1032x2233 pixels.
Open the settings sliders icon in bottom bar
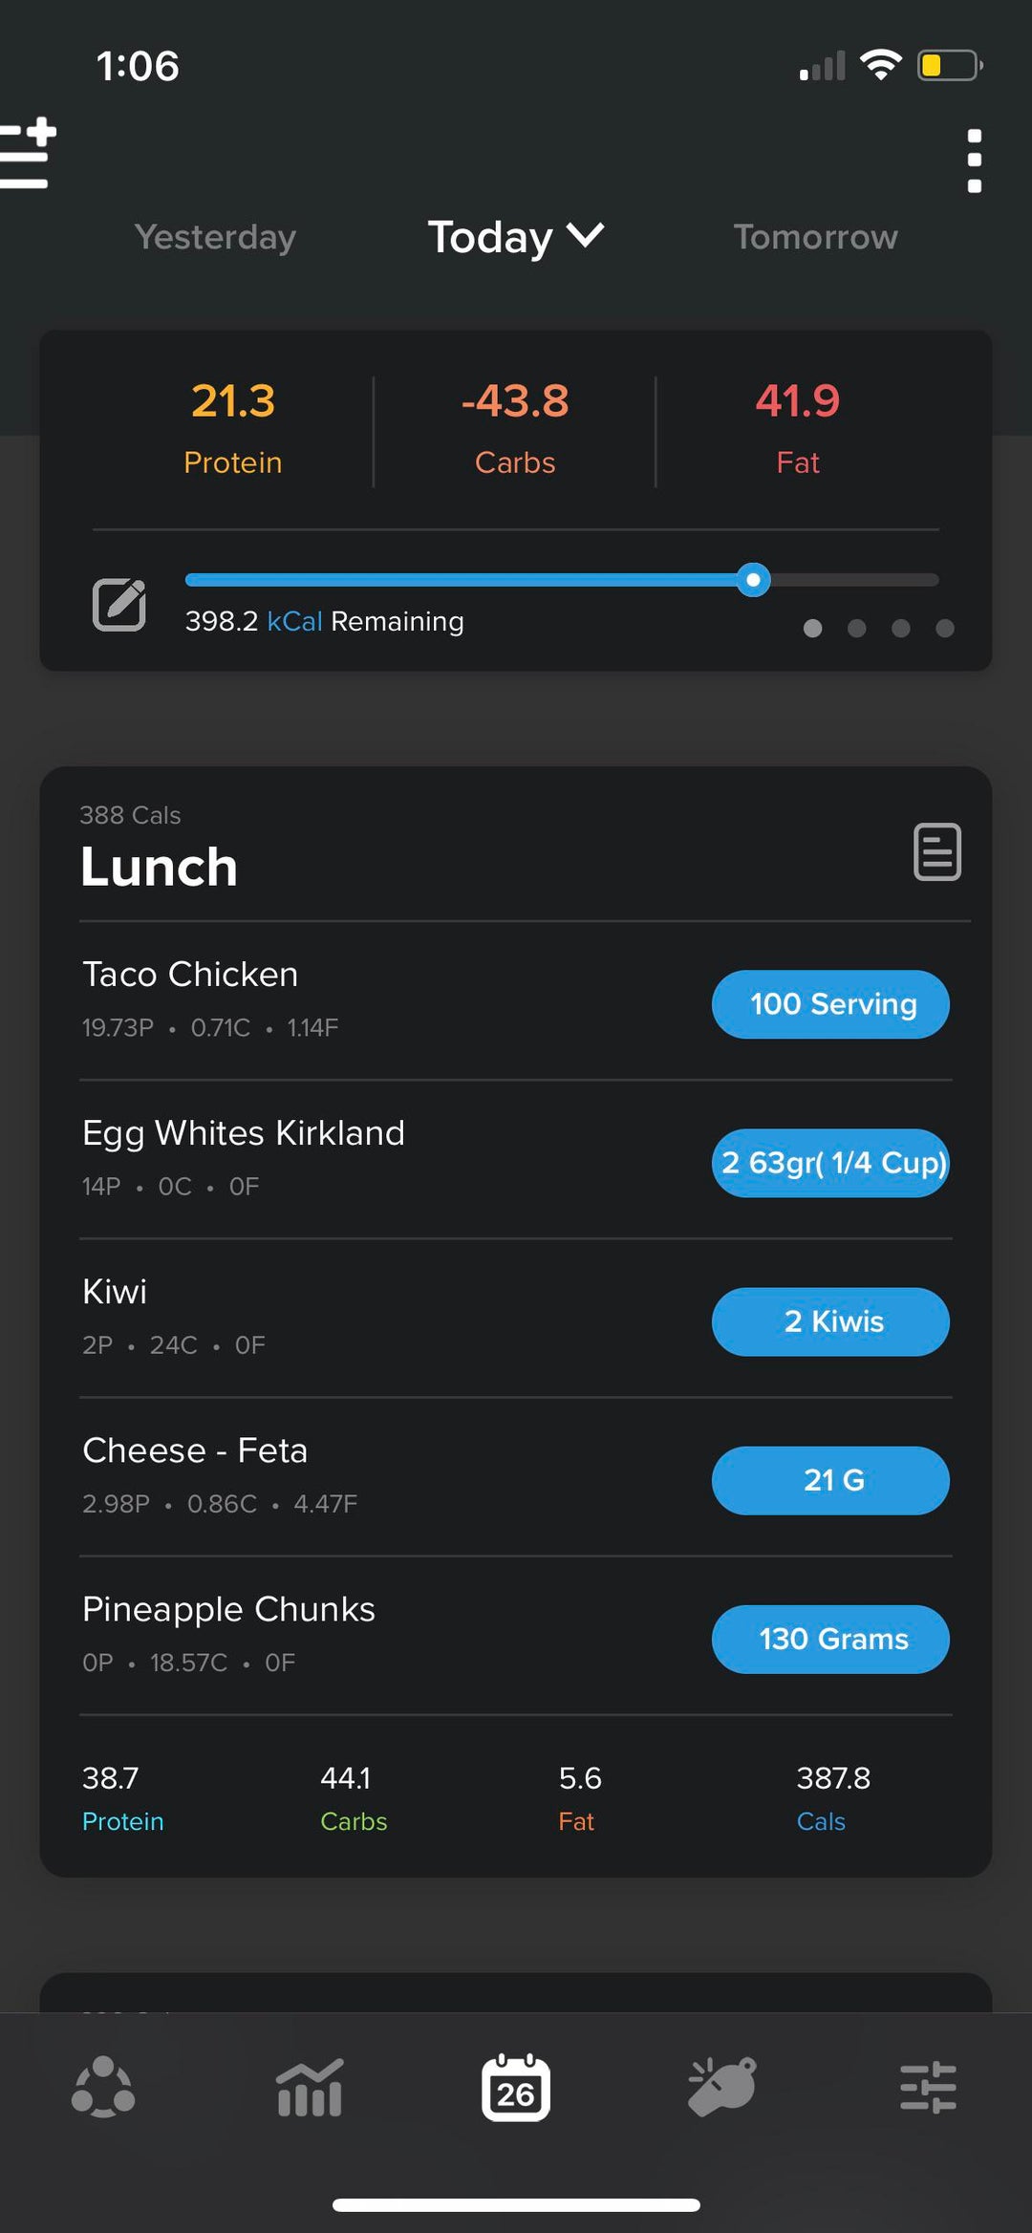point(928,2087)
